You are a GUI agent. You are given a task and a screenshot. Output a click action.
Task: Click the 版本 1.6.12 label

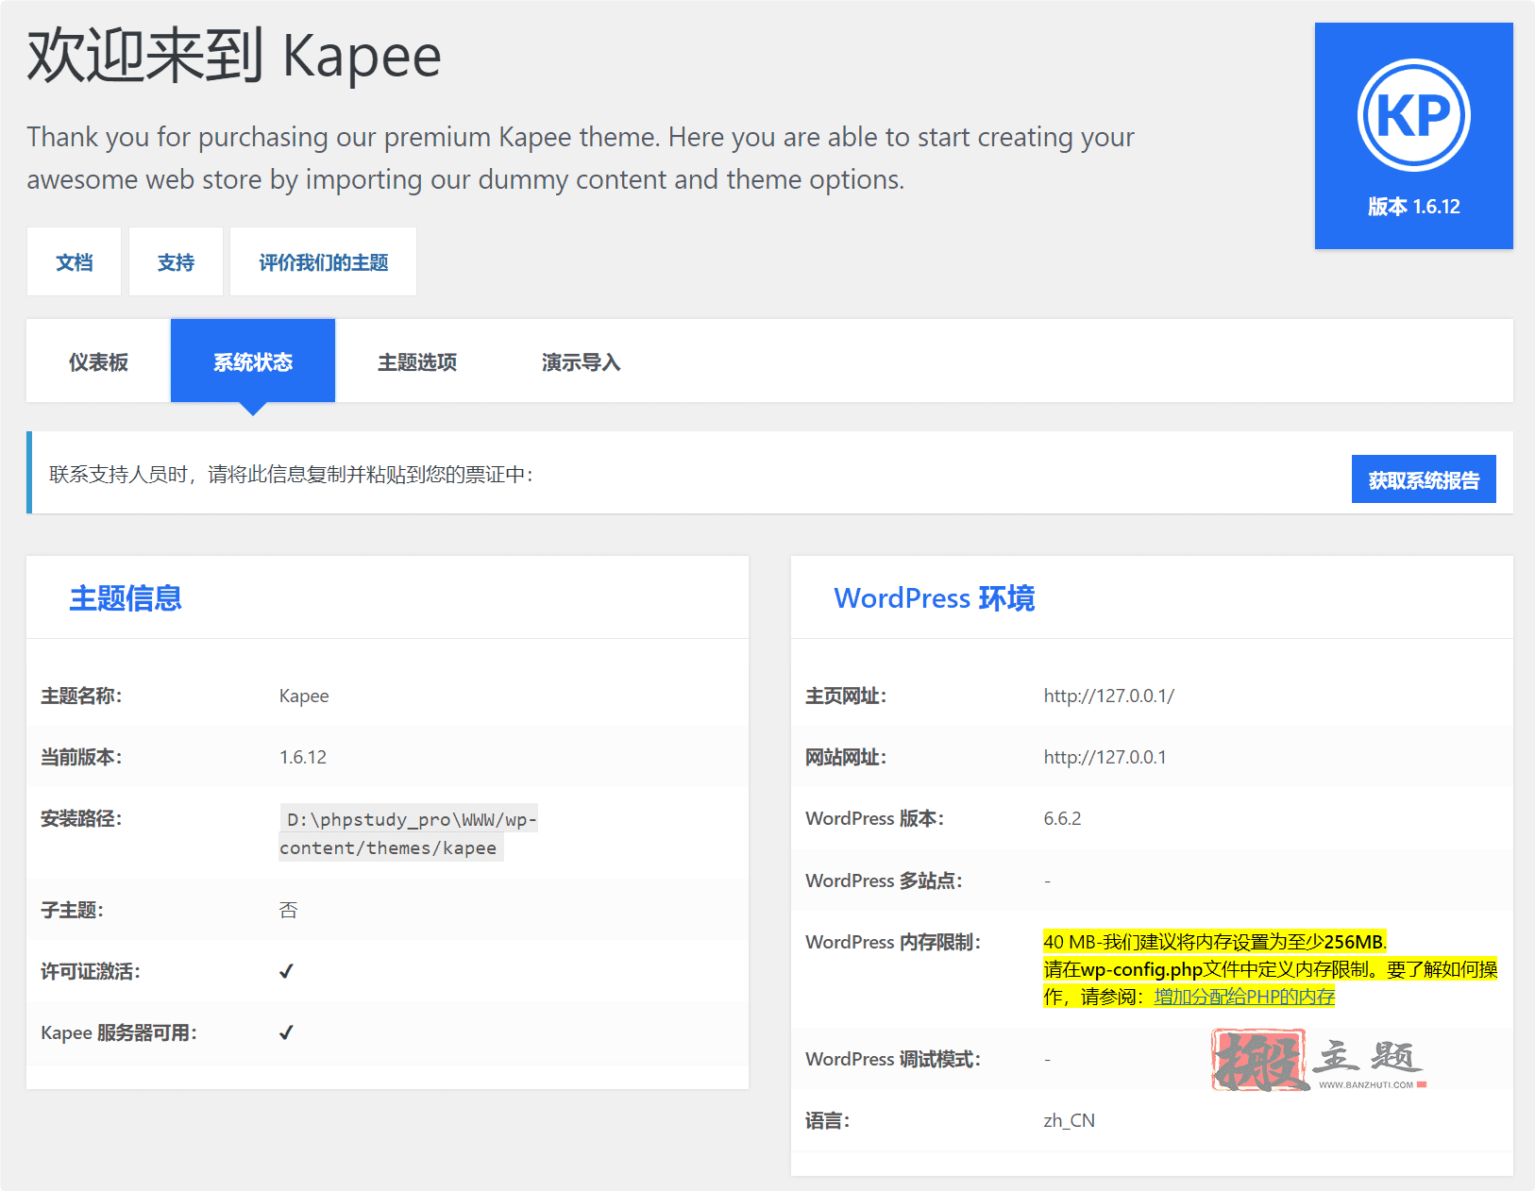1413,207
